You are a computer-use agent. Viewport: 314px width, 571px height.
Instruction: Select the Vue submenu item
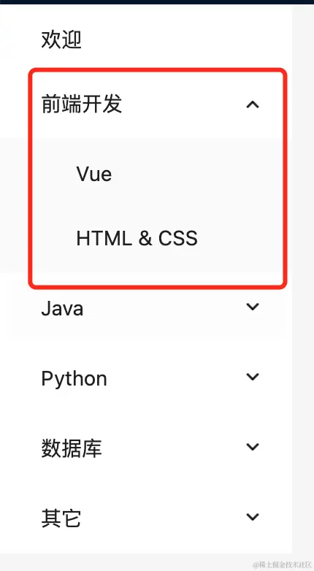coord(94,174)
